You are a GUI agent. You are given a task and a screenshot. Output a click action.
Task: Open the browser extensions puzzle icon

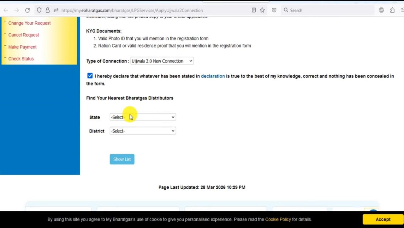[392, 10]
